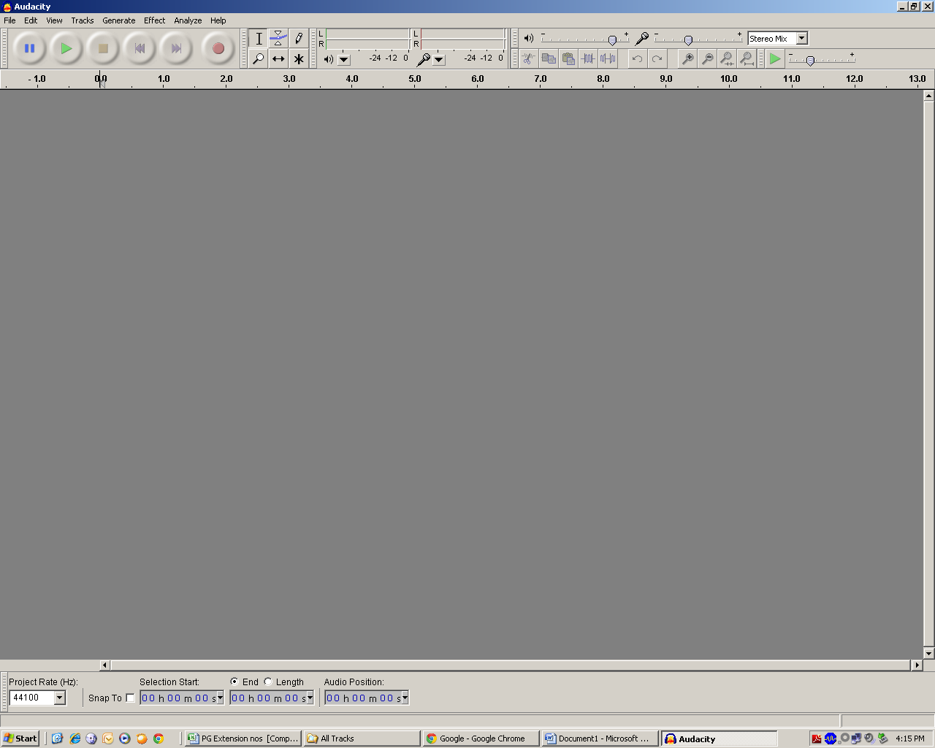
Task: Switch to Google Chrome taskbar button
Action: point(481,739)
